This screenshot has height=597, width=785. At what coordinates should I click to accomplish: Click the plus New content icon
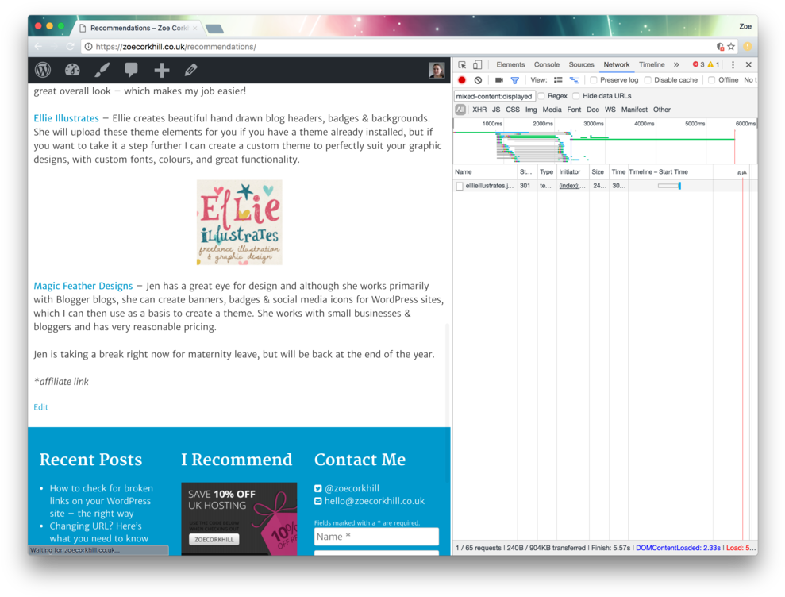(x=161, y=70)
